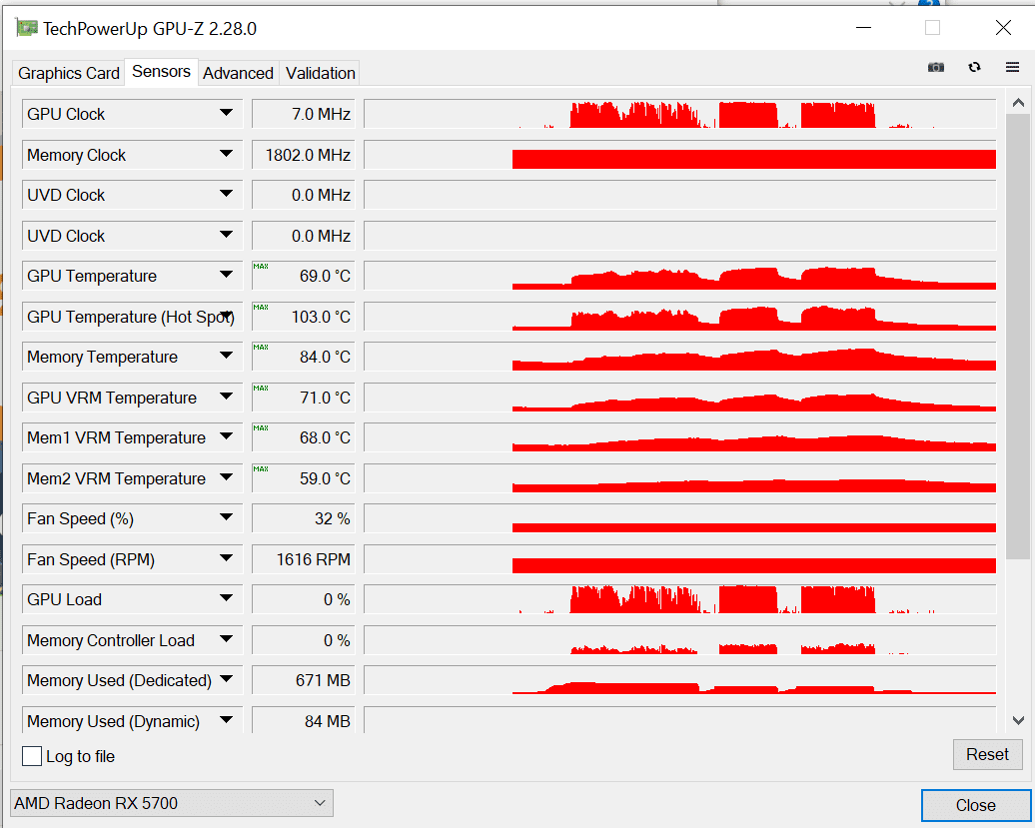Click the Memory Temperature history graph
The width and height of the screenshot is (1035, 828).
[680, 357]
